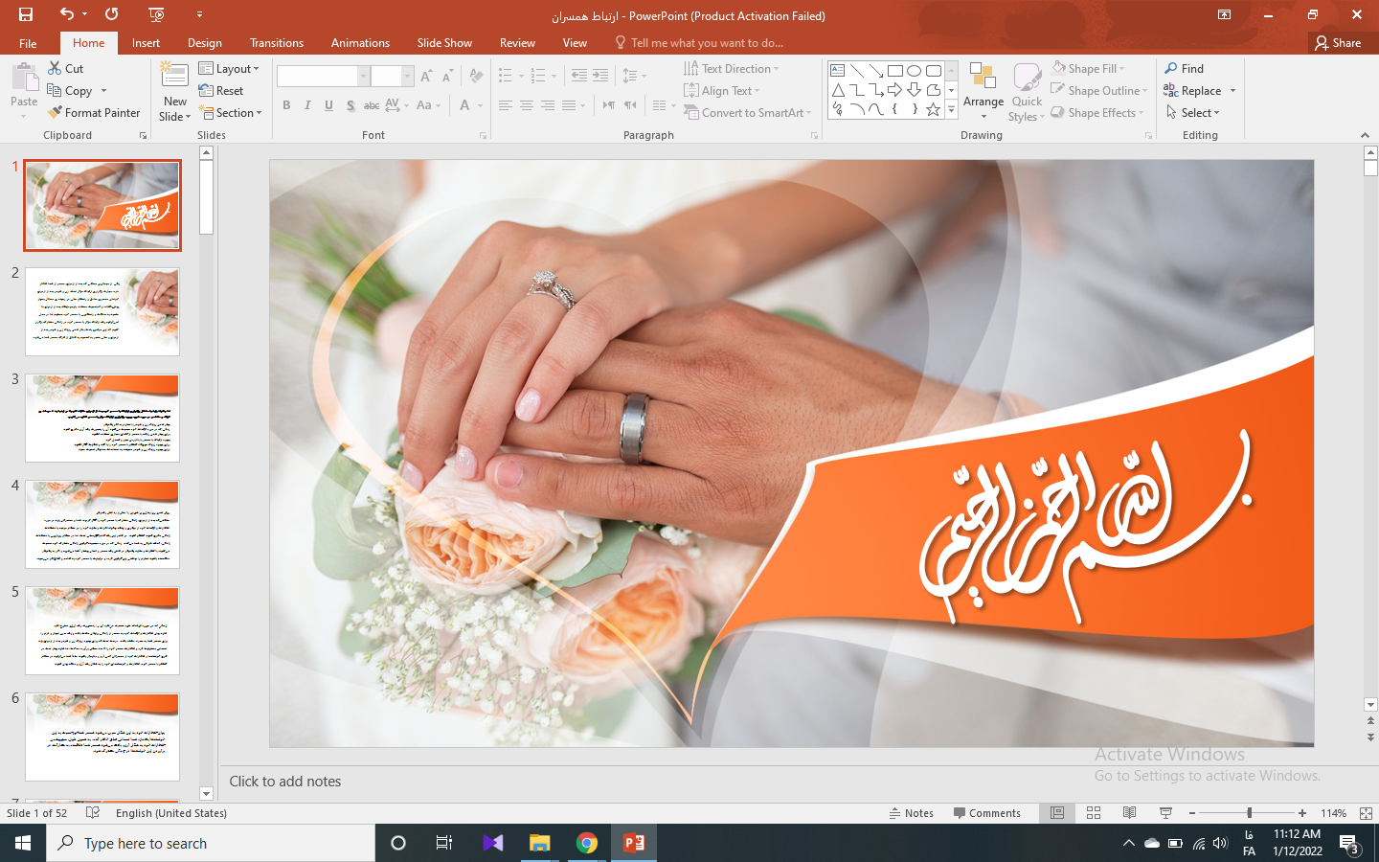Image resolution: width=1379 pixels, height=862 pixels.
Task: Expand the Select dropdown in Editing
Action: coord(1193,113)
